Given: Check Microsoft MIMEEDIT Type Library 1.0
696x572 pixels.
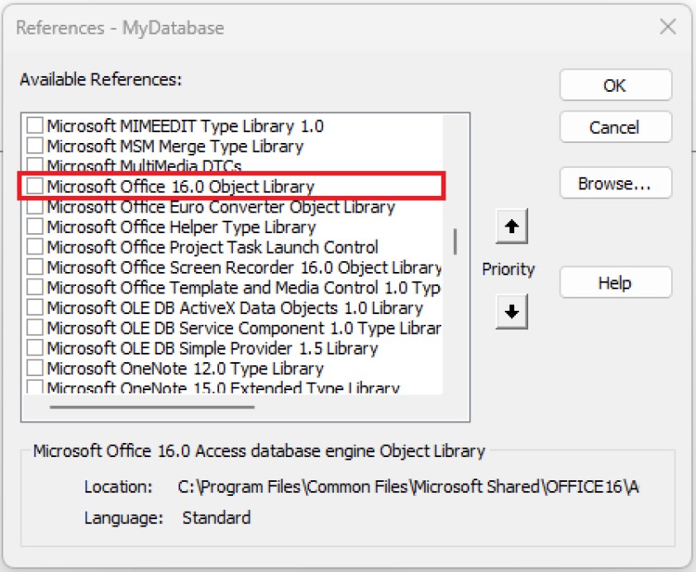Looking at the screenshot, I should (x=33, y=127).
